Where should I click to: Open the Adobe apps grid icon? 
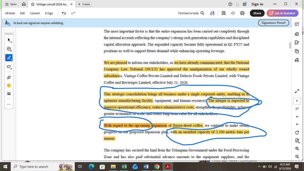click(x=244, y=4)
